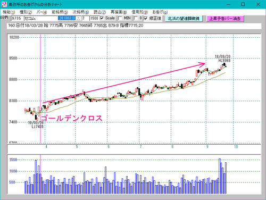Open the 次銘柄(6) menu
This screenshot has height=200, width=266.
81,12
